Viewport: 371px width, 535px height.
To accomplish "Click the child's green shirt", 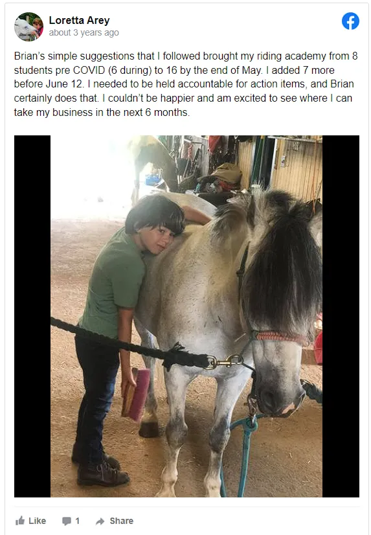I will pyautogui.click(x=113, y=282).
